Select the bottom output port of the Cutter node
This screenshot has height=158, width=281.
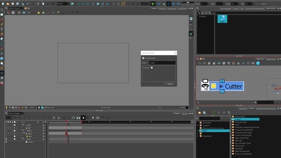tap(222, 91)
